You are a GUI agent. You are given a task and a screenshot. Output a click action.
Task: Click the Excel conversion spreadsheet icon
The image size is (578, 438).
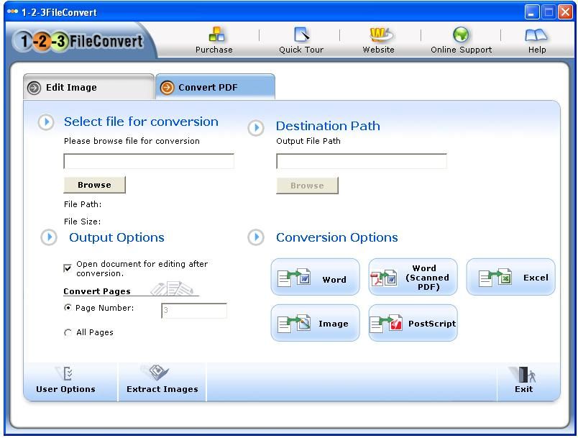coord(495,278)
